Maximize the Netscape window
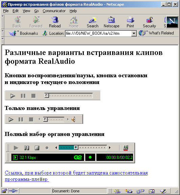The height and width of the screenshot is (195, 180). [169, 4]
